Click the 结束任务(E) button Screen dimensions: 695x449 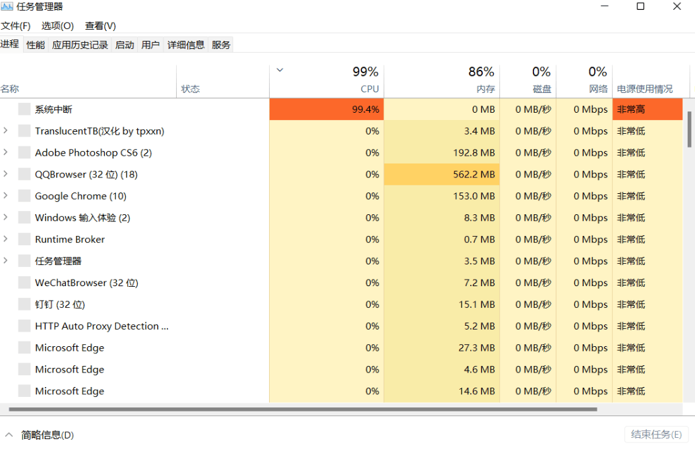click(x=657, y=434)
